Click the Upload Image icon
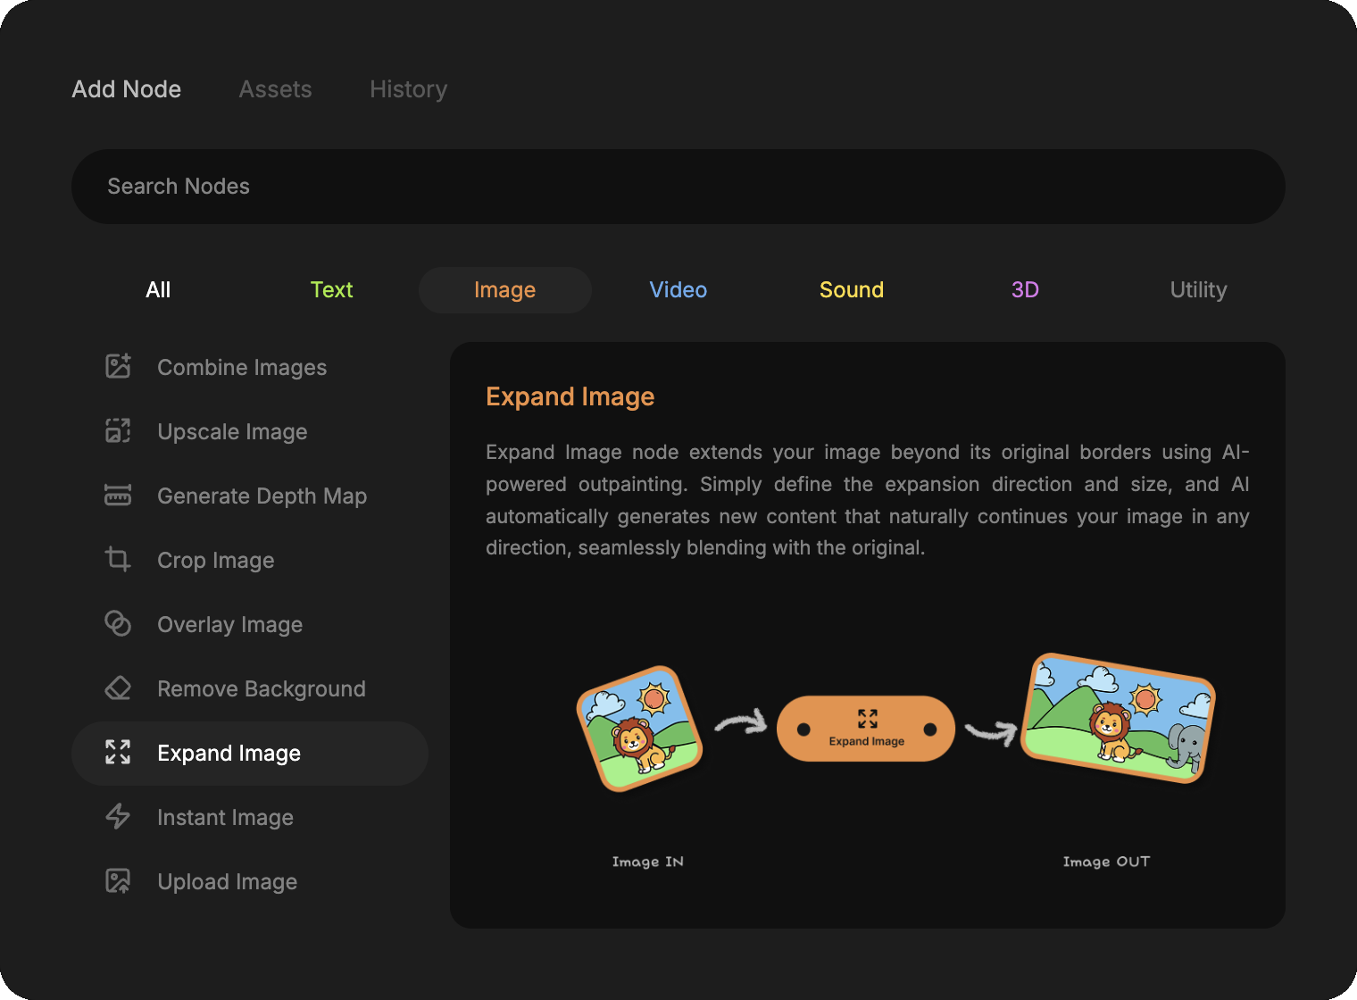This screenshot has width=1357, height=1000. pos(118,881)
